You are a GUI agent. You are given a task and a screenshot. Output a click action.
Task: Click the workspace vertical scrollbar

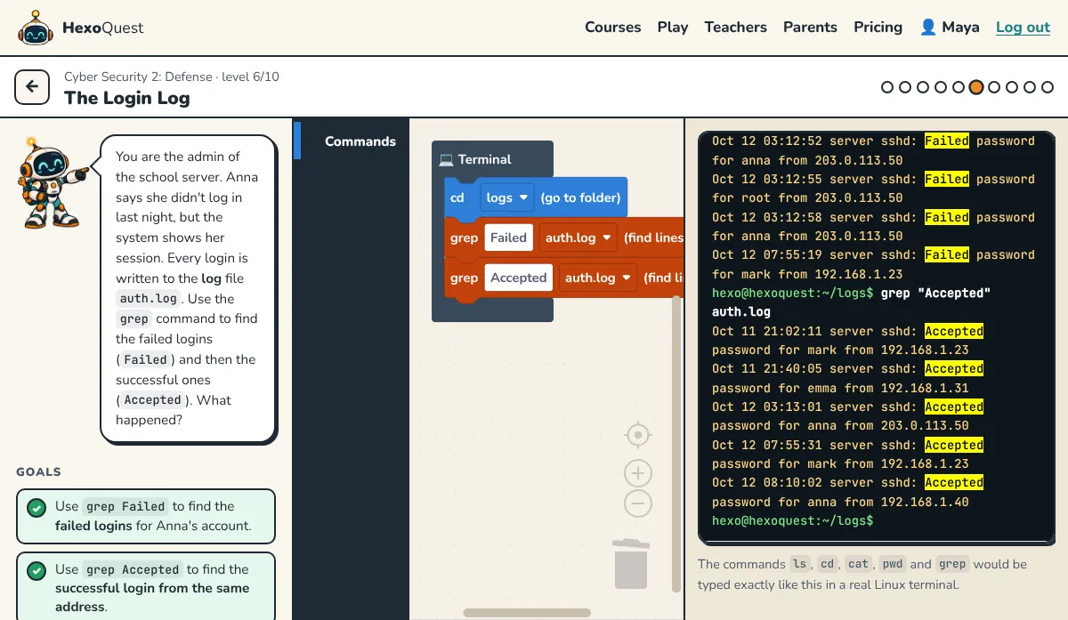[676, 445]
